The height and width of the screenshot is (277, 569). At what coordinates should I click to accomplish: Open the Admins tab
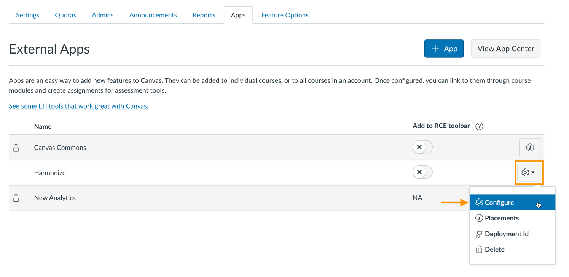click(102, 15)
